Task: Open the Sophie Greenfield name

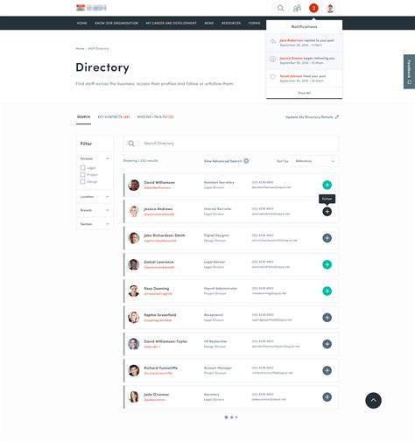Action: [x=160, y=315]
